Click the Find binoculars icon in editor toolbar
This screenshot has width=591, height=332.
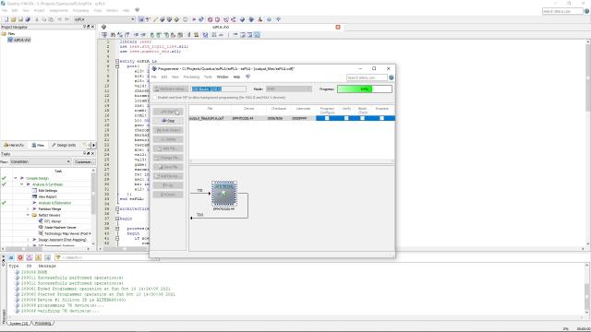113,35
